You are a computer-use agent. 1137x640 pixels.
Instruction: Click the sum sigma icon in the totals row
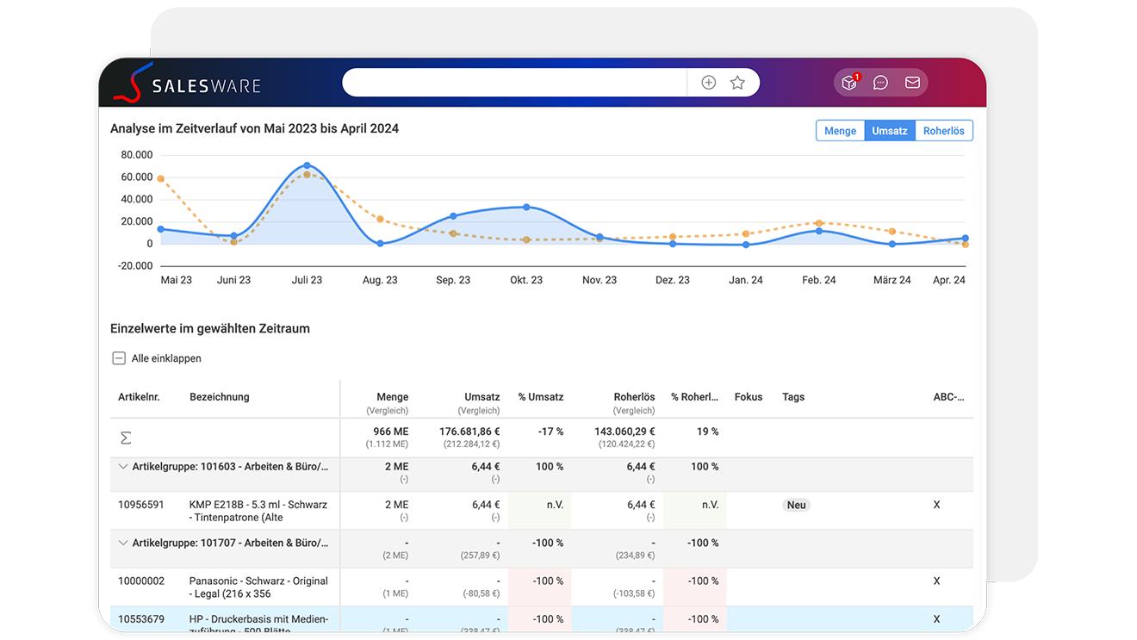point(126,438)
